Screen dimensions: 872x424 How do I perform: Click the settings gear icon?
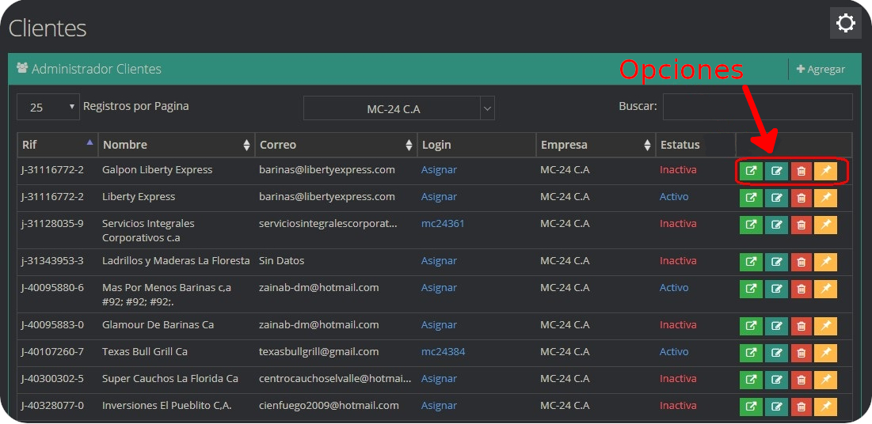pyautogui.click(x=845, y=23)
